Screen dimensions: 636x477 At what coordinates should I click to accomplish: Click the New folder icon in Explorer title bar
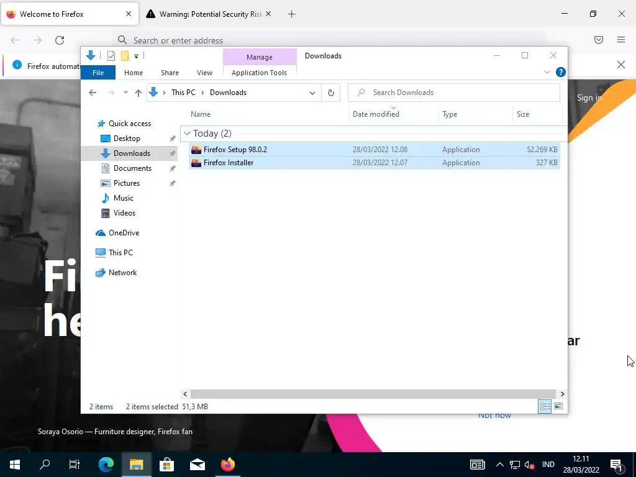tap(125, 56)
